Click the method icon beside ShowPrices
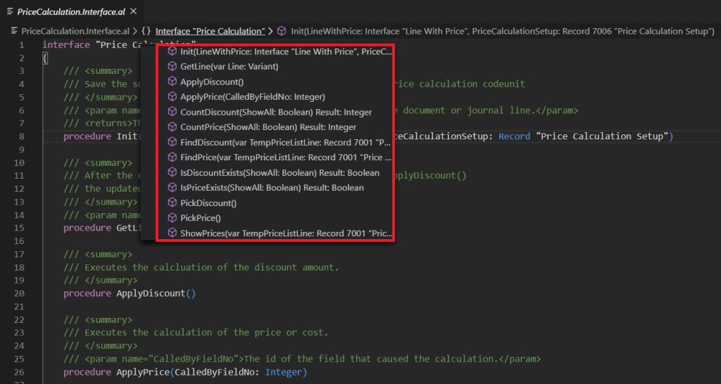Screen dimensions: 721x384 coord(172,233)
